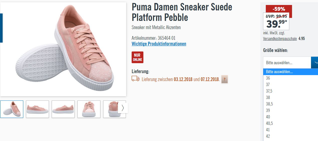
Task: Click the -59% discount badge
Action: [x=279, y=9]
